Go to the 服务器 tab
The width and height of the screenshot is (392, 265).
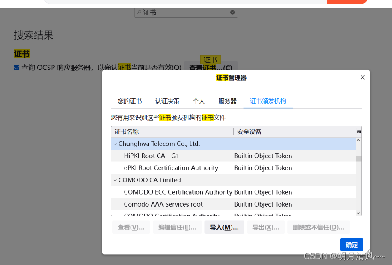click(227, 101)
